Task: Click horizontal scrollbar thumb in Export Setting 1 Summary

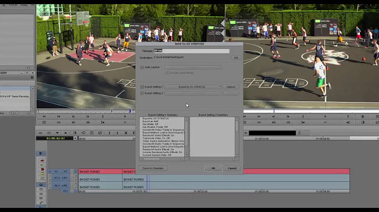Action: click(152, 159)
